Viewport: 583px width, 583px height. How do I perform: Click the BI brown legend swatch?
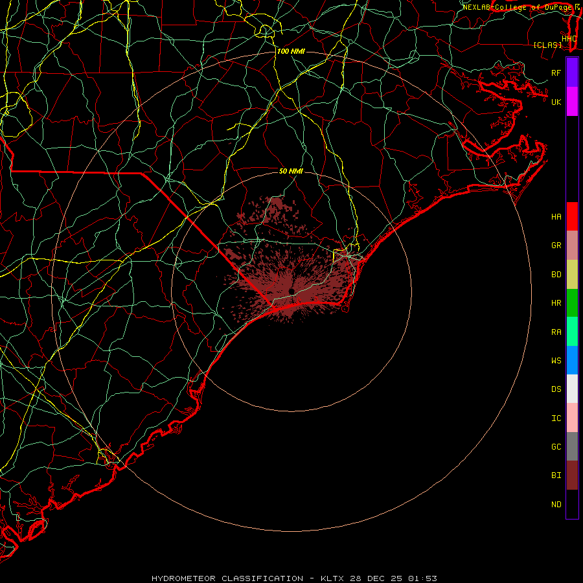coord(572,475)
